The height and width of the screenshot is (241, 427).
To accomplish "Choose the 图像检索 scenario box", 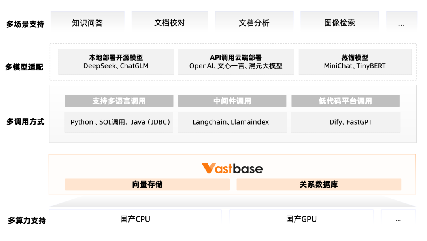I will tap(340, 22).
